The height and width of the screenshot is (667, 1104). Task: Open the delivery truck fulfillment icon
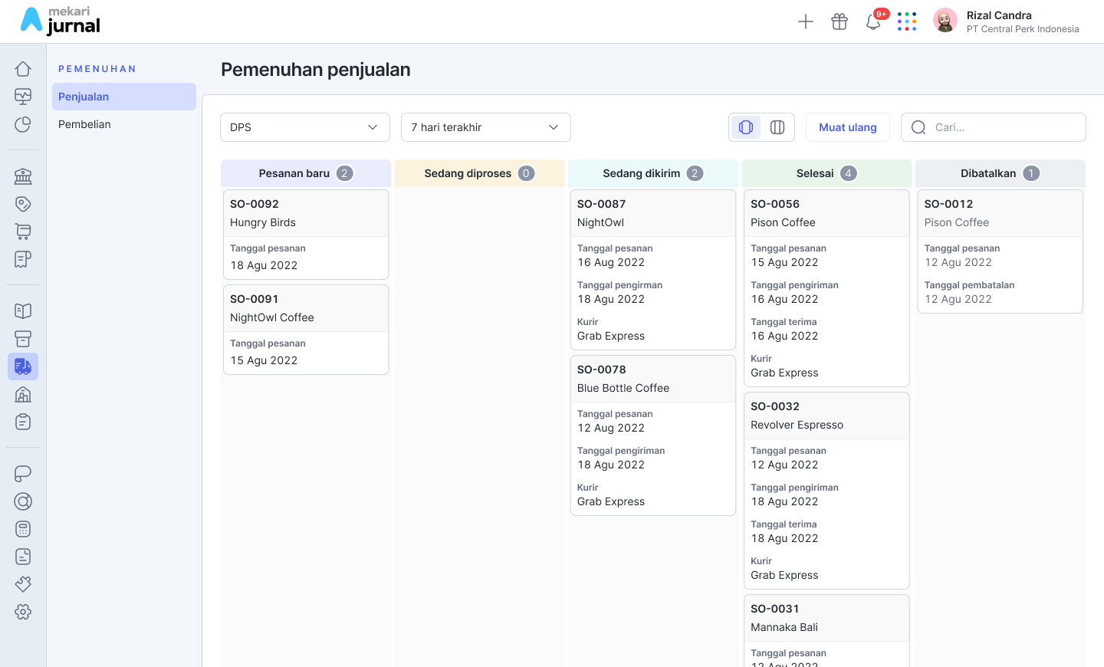click(23, 366)
